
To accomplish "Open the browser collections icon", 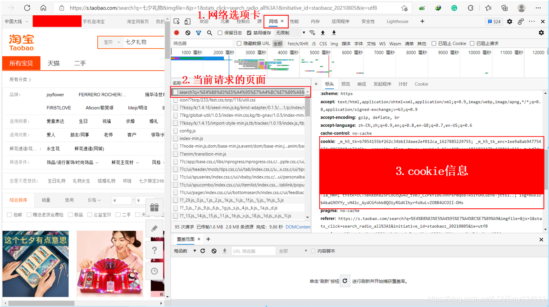I will click(504, 8).
